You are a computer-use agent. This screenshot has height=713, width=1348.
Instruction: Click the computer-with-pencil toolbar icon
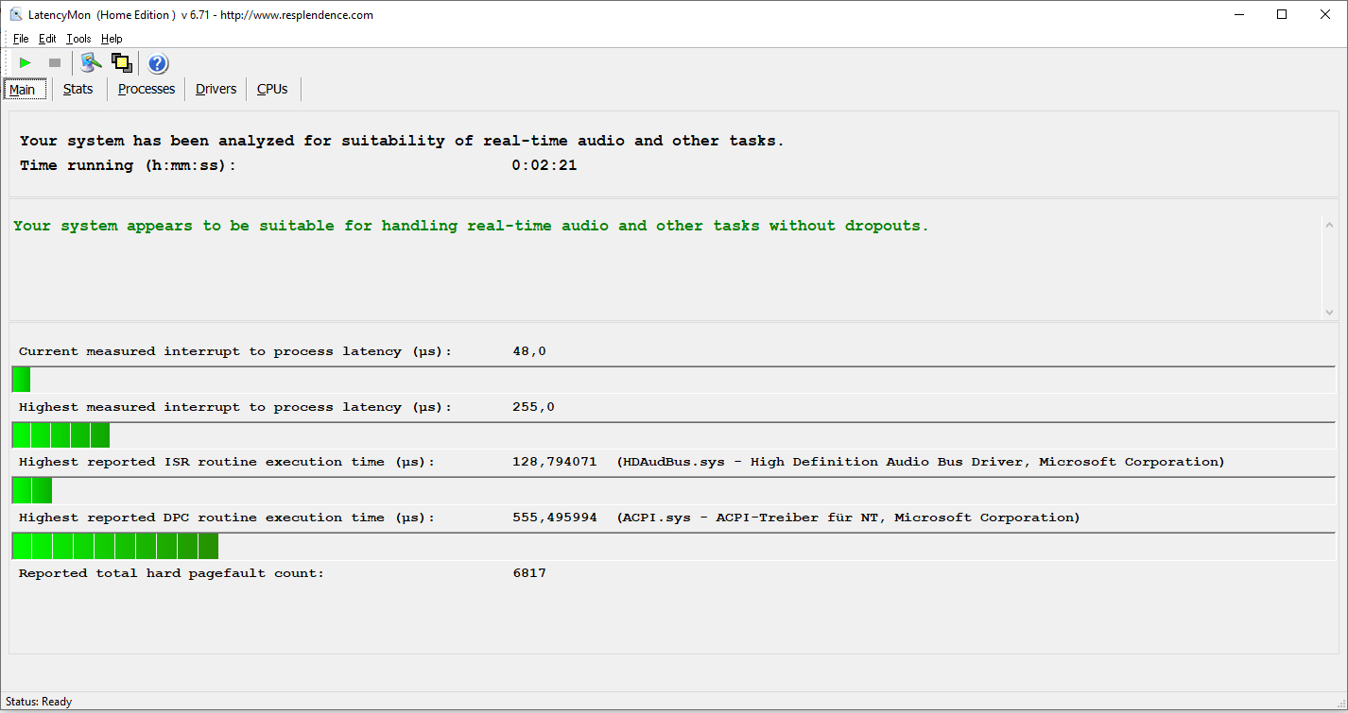coord(91,63)
